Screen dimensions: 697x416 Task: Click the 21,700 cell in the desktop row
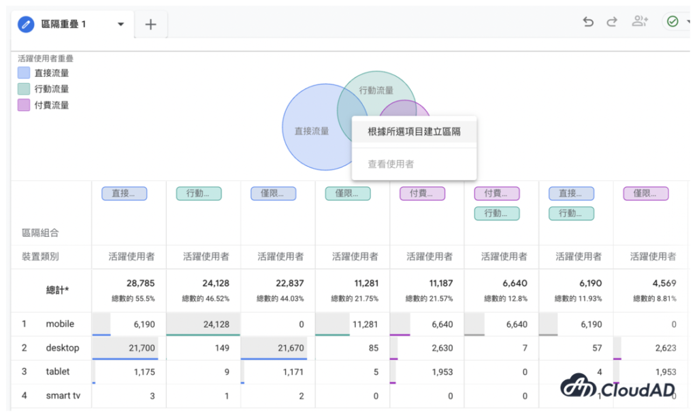point(142,348)
